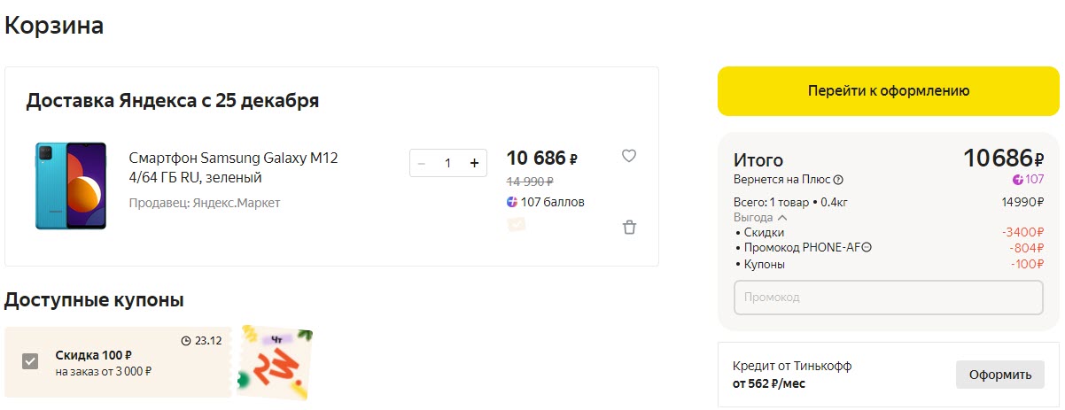The width and height of the screenshot is (1065, 410).
Task: Remove the PHONE-AF promo code via circle icon
Action: 867,247
